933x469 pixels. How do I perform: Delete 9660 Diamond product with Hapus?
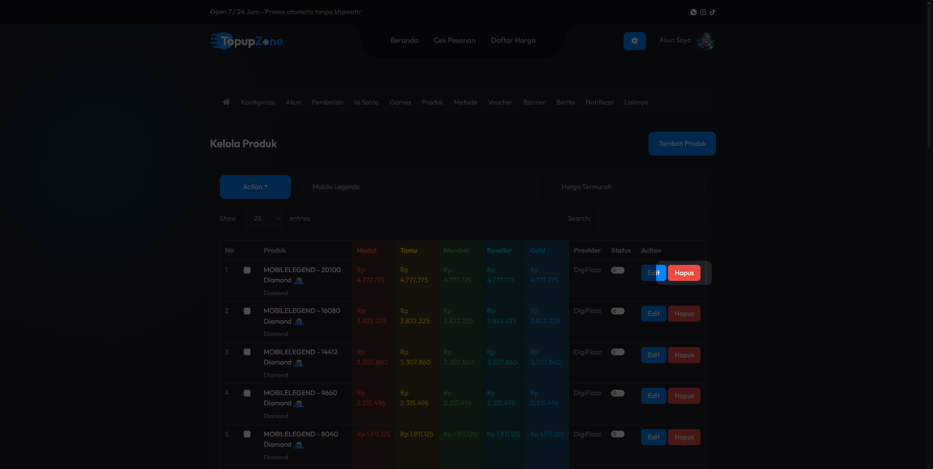(x=684, y=396)
